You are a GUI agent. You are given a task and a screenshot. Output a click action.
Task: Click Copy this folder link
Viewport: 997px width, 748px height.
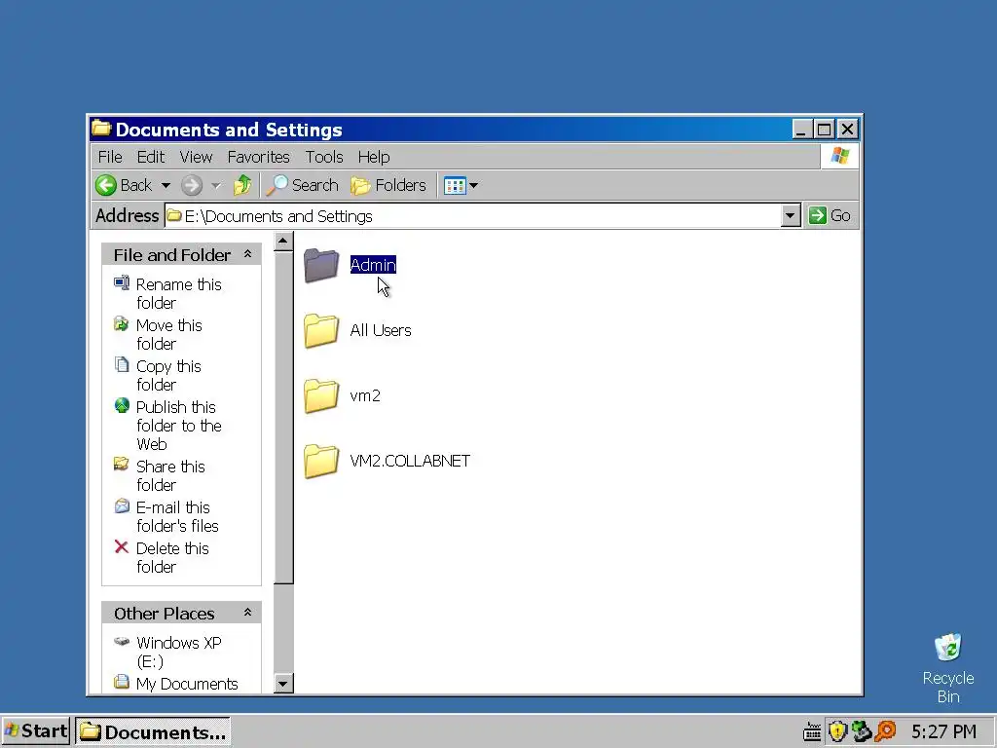[x=168, y=375]
